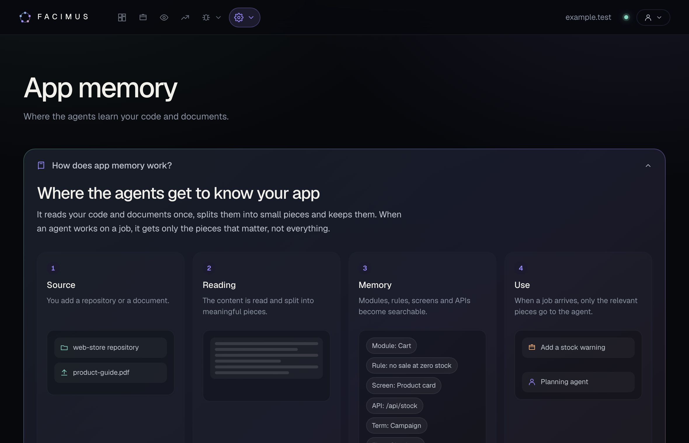Screen dimensions: 689x443
Task: Click the FACIMUS brand name
Action: tap(63, 17)
